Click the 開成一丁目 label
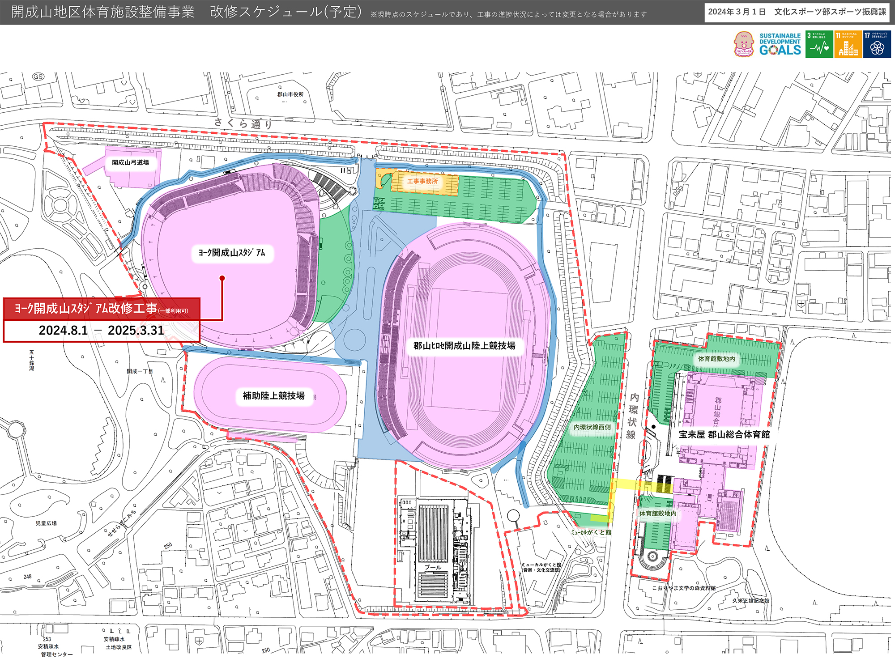 pos(140,371)
